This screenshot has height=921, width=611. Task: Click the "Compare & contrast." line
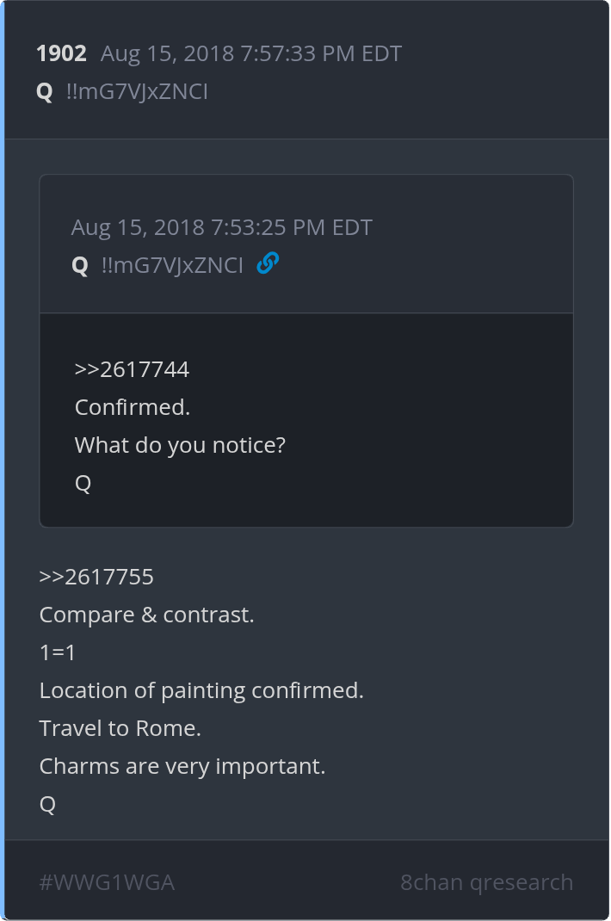pyautogui.click(x=146, y=615)
